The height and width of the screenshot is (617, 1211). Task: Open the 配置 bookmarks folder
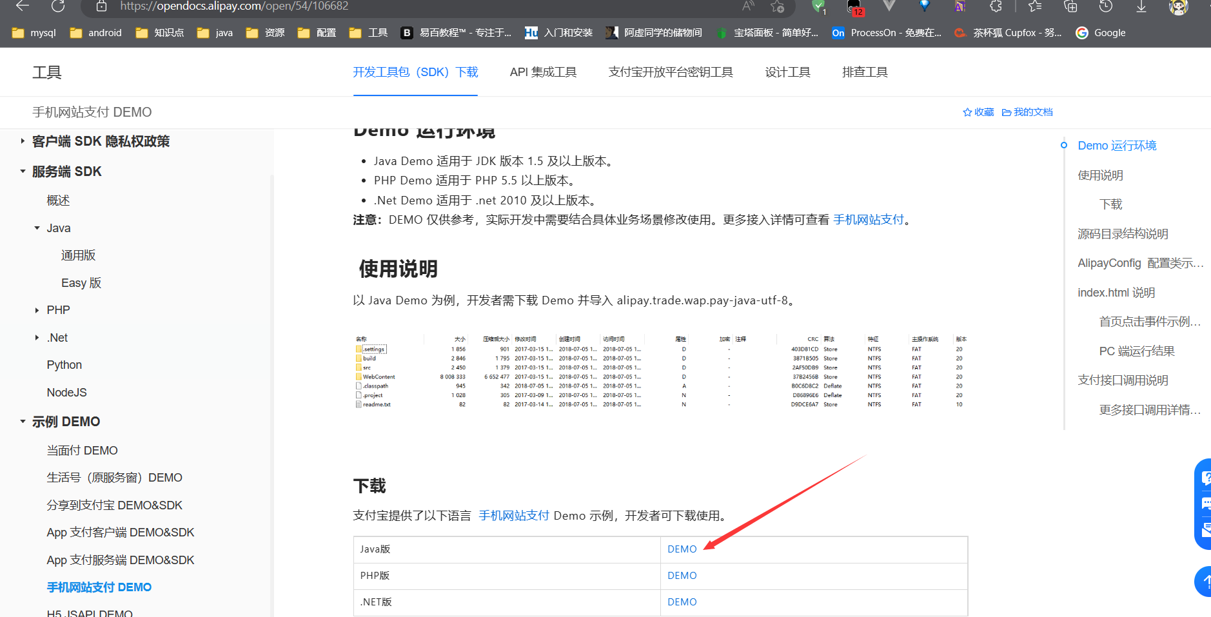point(317,33)
